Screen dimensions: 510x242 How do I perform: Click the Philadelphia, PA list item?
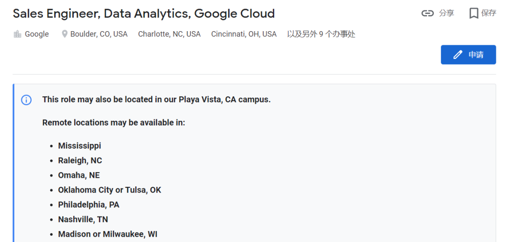(88, 205)
